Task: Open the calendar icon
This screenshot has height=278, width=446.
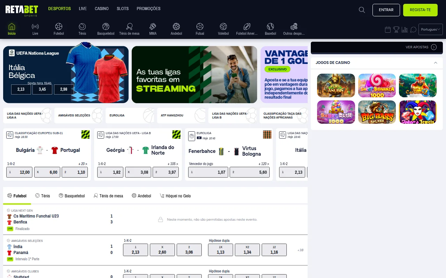Action: point(388,30)
